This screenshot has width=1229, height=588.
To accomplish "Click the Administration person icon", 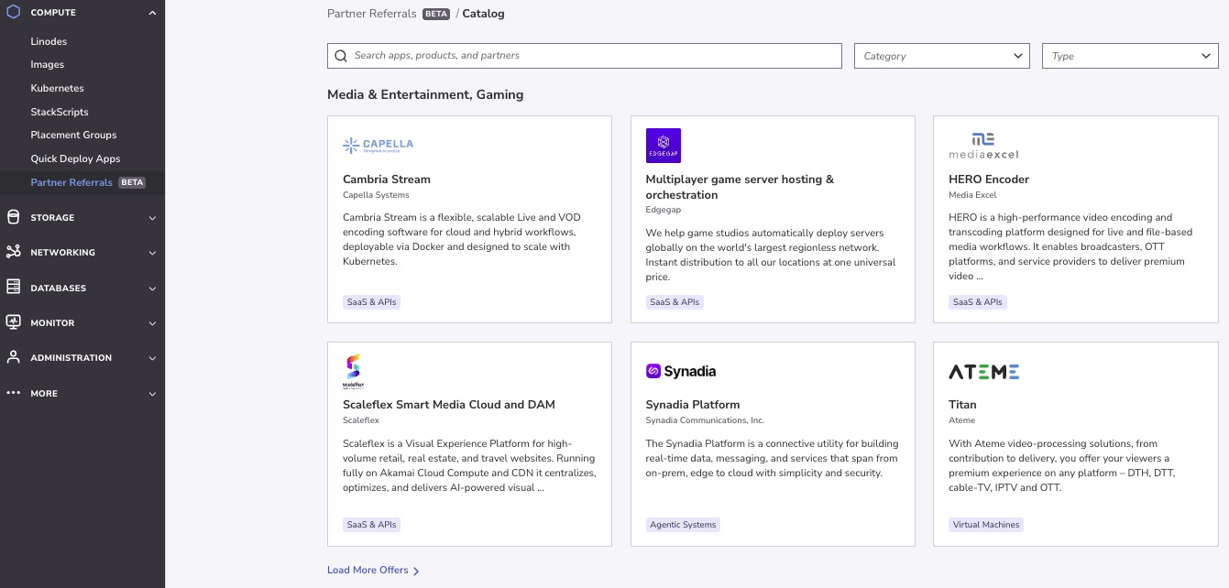I will 13,357.
